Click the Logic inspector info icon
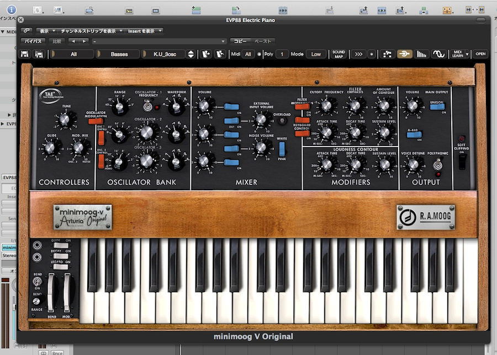 pos(12,10)
